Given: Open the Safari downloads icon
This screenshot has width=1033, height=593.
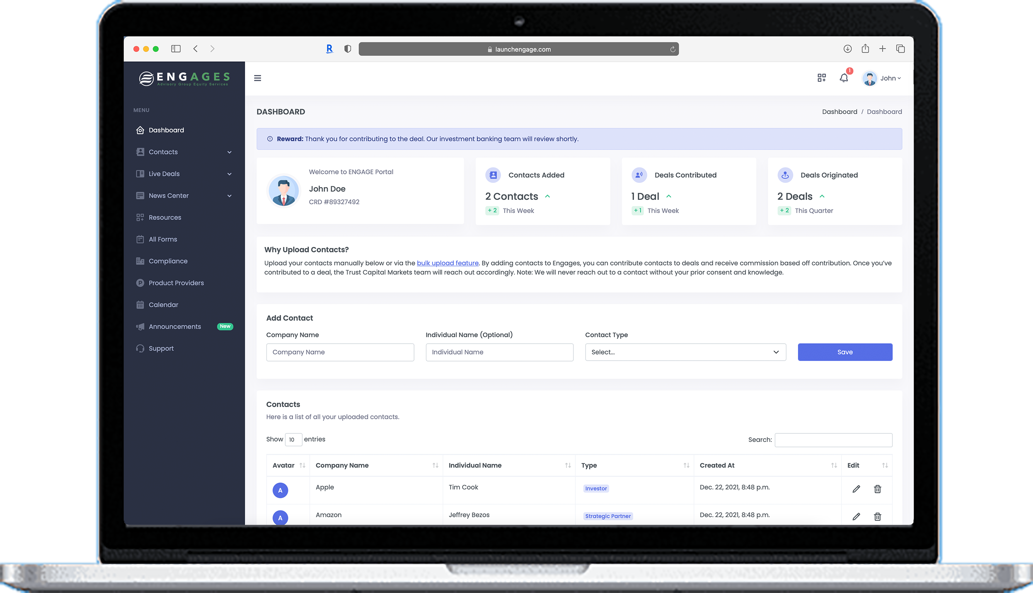Looking at the screenshot, I should click(847, 49).
